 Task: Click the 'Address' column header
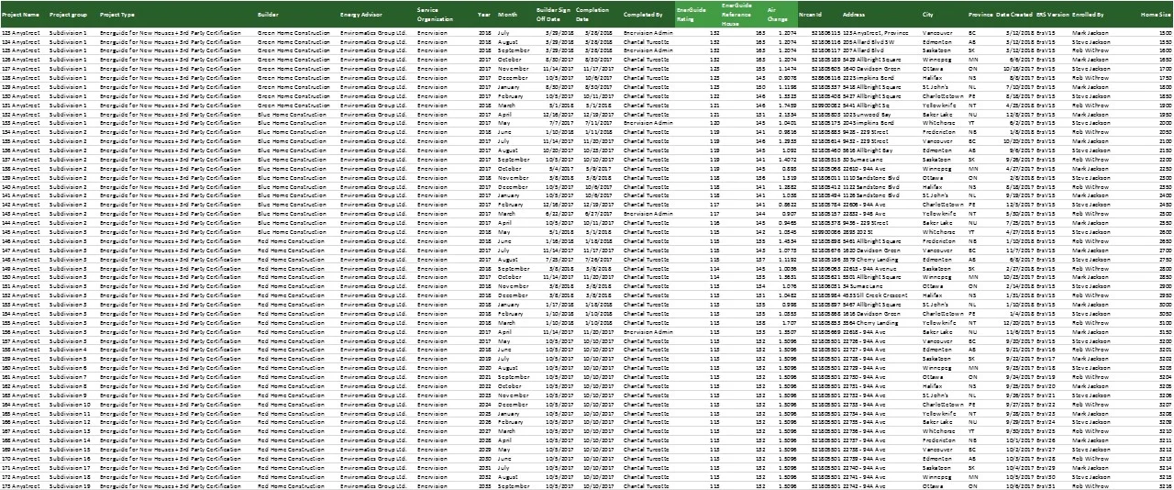(853, 16)
